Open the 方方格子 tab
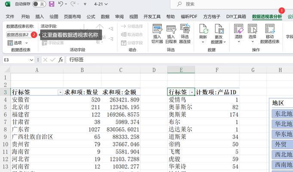This screenshot has width=293, height=172. pos(212,17)
